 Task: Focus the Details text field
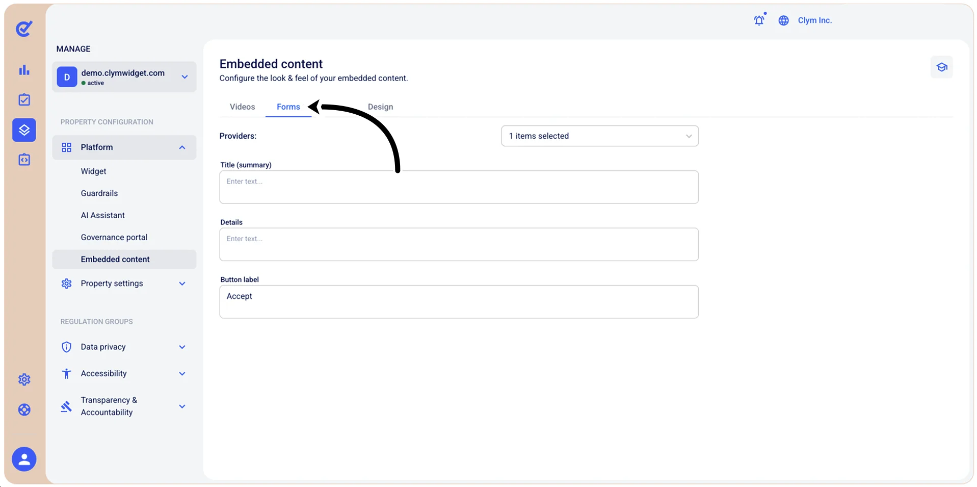point(459,244)
